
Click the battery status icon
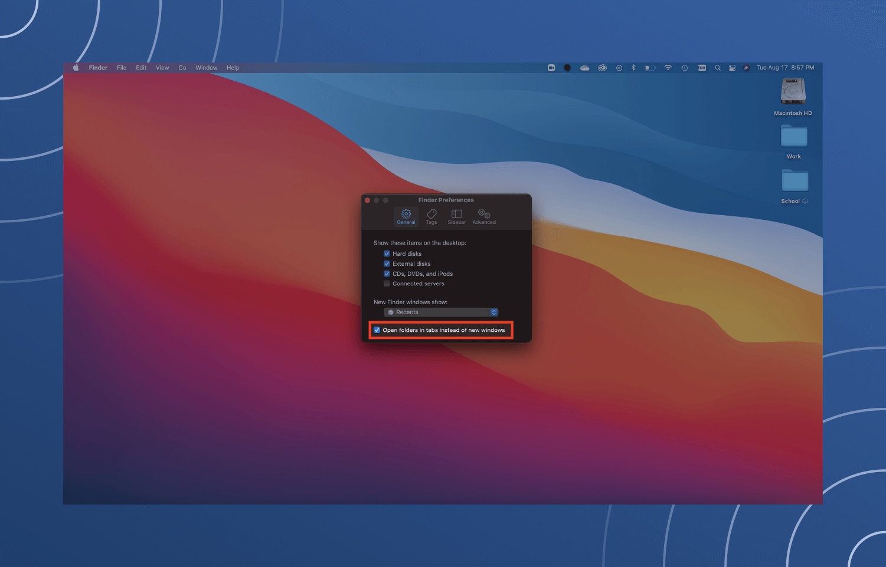(650, 67)
